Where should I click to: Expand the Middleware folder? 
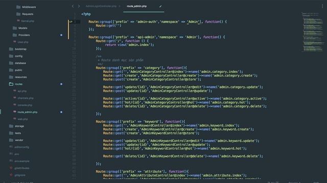click(x=29, y=7)
